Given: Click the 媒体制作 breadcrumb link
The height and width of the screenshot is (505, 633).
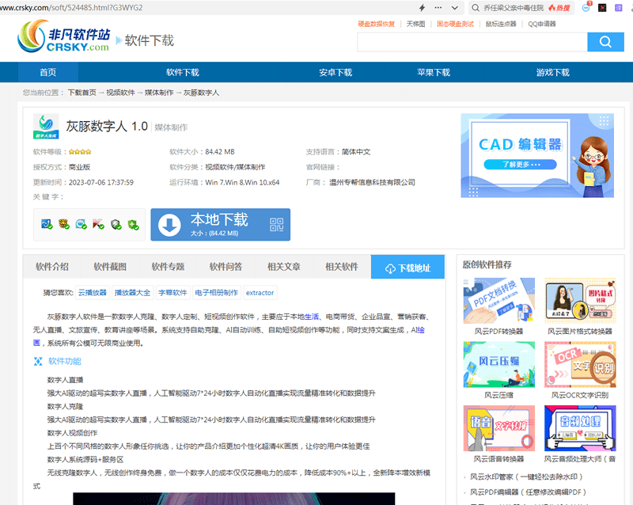Looking at the screenshot, I should tap(159, 93).
